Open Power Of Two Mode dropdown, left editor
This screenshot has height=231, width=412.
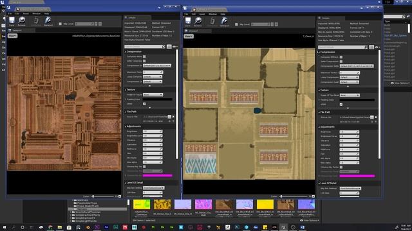[x=153, y=94]
